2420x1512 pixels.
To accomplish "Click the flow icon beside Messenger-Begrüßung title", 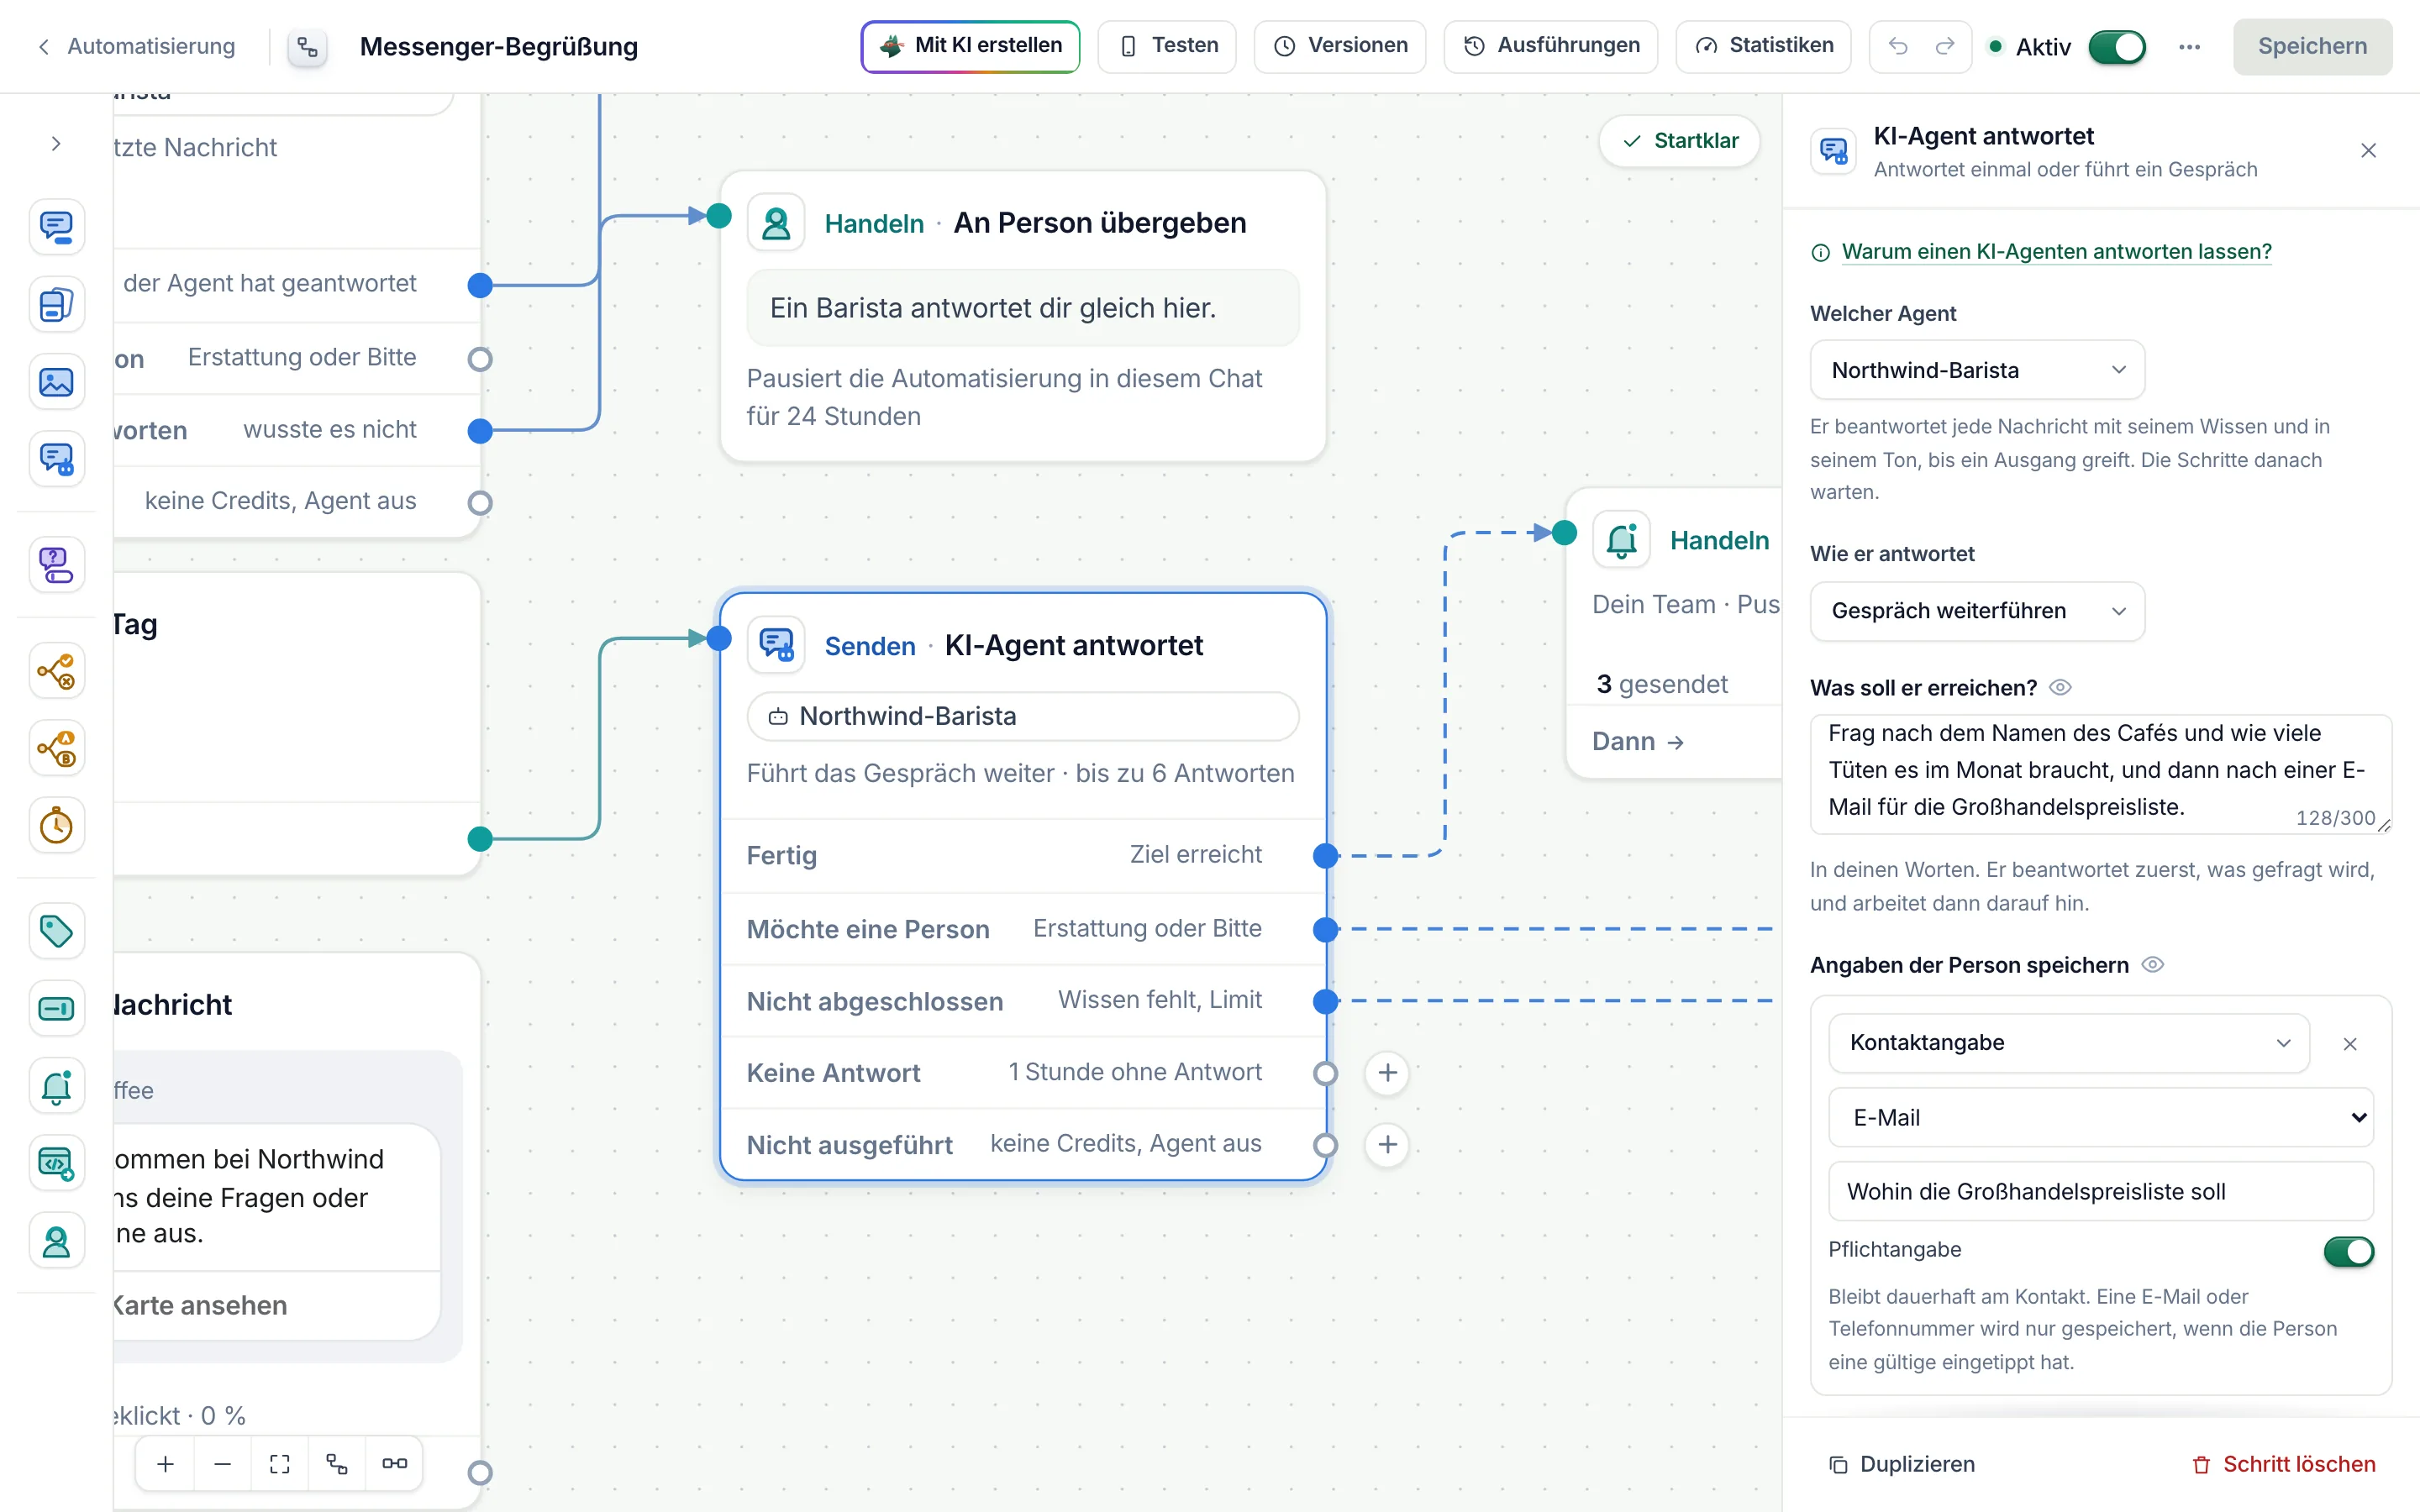I will point(308,47).
